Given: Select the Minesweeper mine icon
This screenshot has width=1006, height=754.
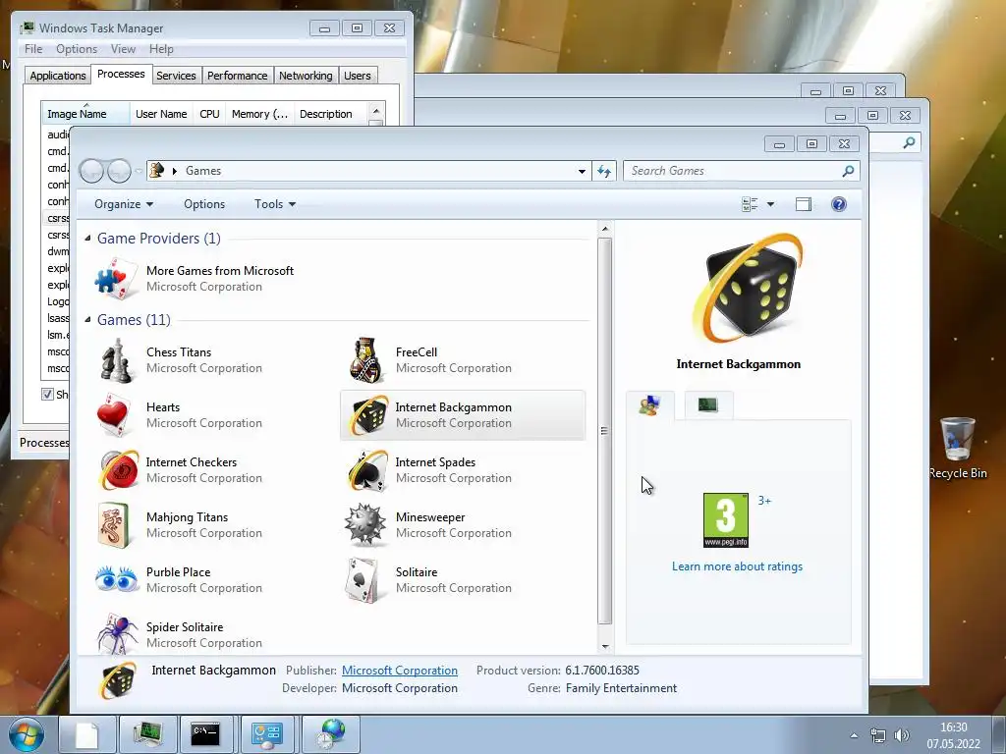Looking at the screenshot, I should pos(366,525).
